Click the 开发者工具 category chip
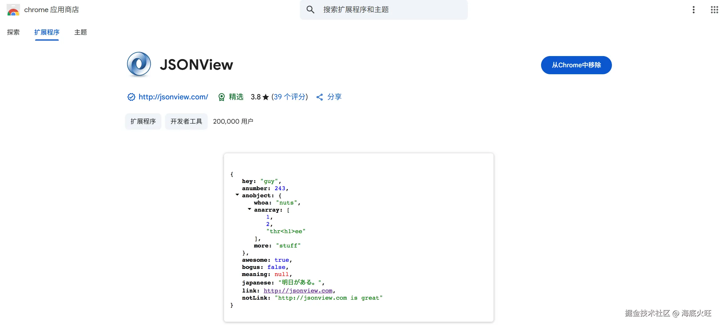 point(186,121)
